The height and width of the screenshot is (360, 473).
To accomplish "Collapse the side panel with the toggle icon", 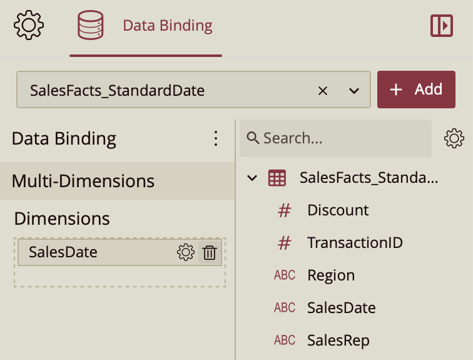I will click(x=442, y=26).
